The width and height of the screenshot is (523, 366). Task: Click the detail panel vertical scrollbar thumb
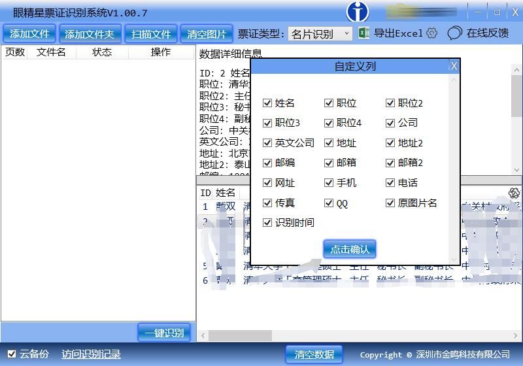click(x=516, y=96)
